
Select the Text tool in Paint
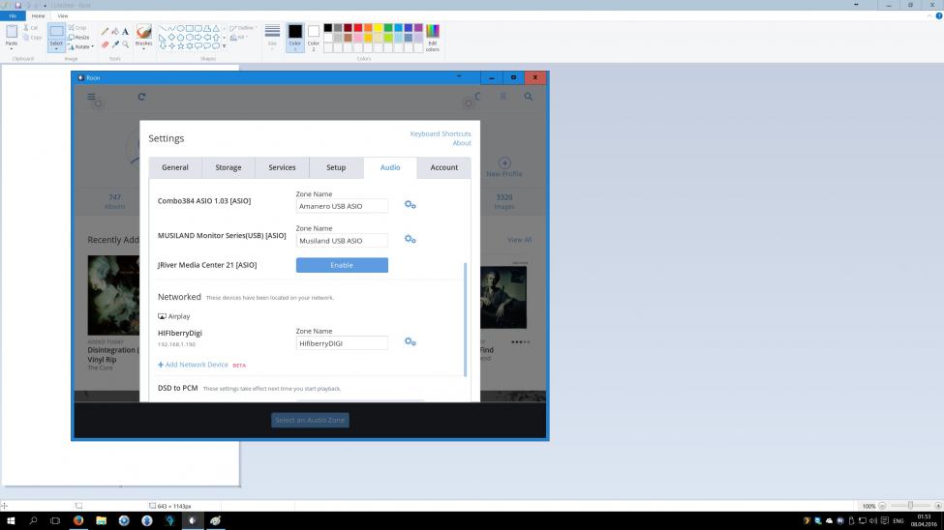(125, 31)
